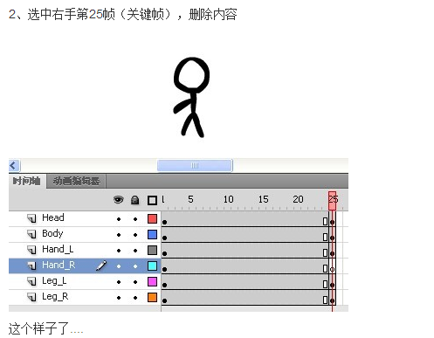Click frame 10 on timeline ruler
Screen dimensions: 434x338
click(228, 200)
